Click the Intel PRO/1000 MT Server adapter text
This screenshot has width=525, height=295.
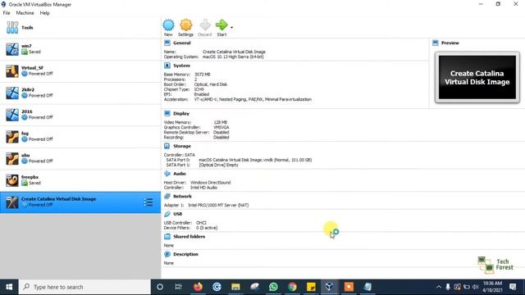pos(218,205)
